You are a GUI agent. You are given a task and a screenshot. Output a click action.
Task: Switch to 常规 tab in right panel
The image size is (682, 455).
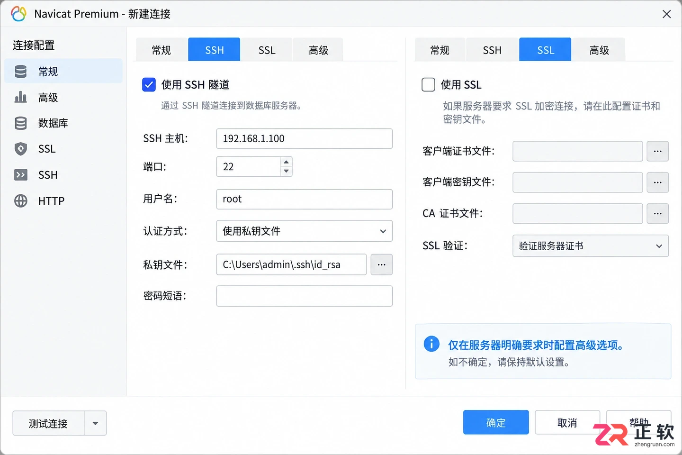point(440,50)
